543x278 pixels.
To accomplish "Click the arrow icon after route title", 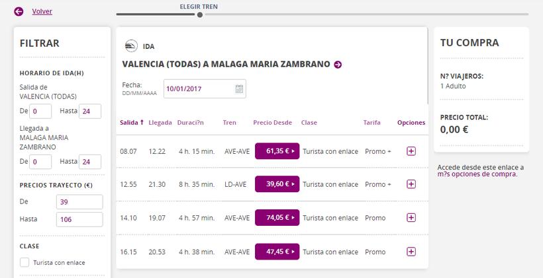I will [x=338, y=65].
